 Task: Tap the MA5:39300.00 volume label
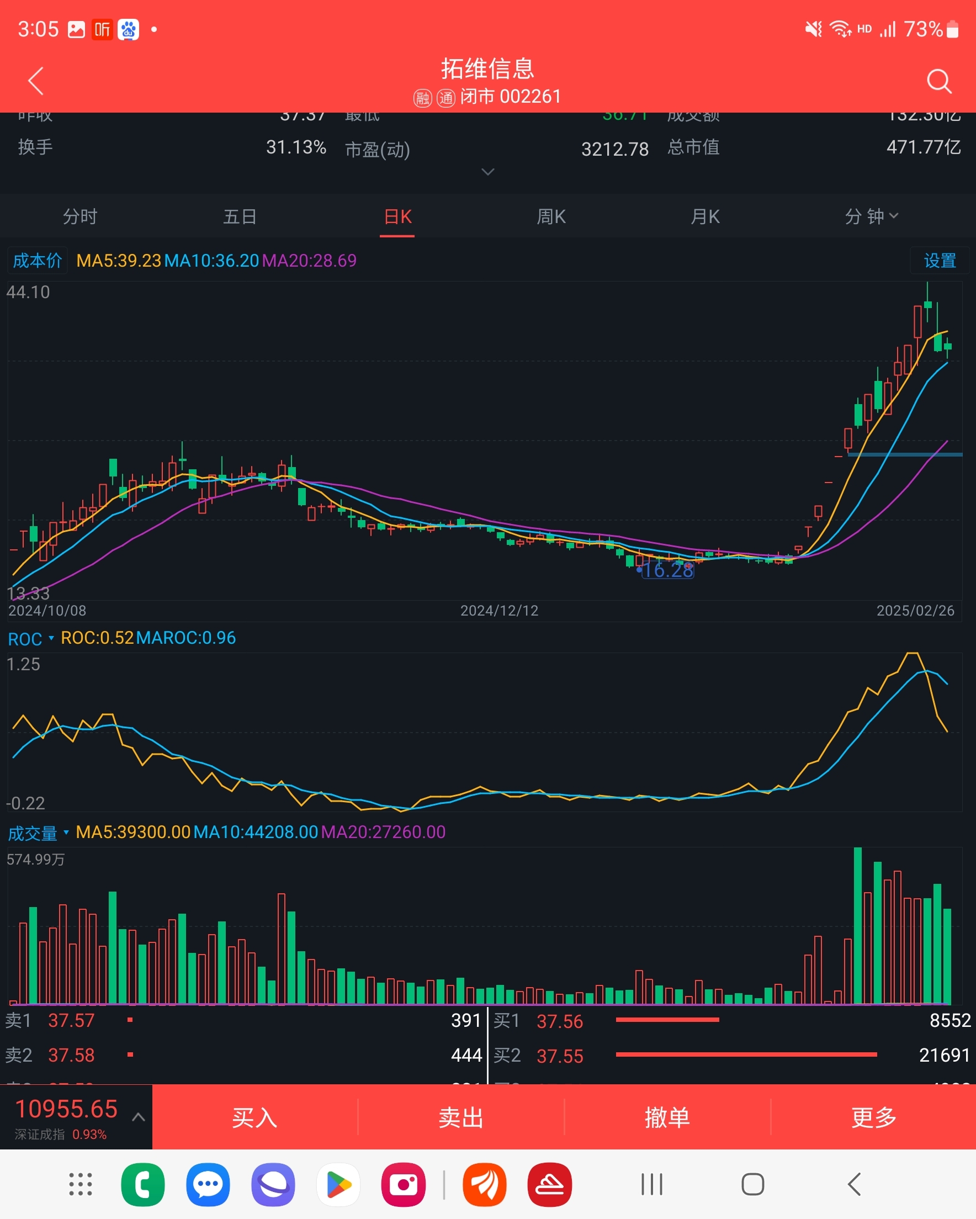pyautogui.click(x=133, y=833)
